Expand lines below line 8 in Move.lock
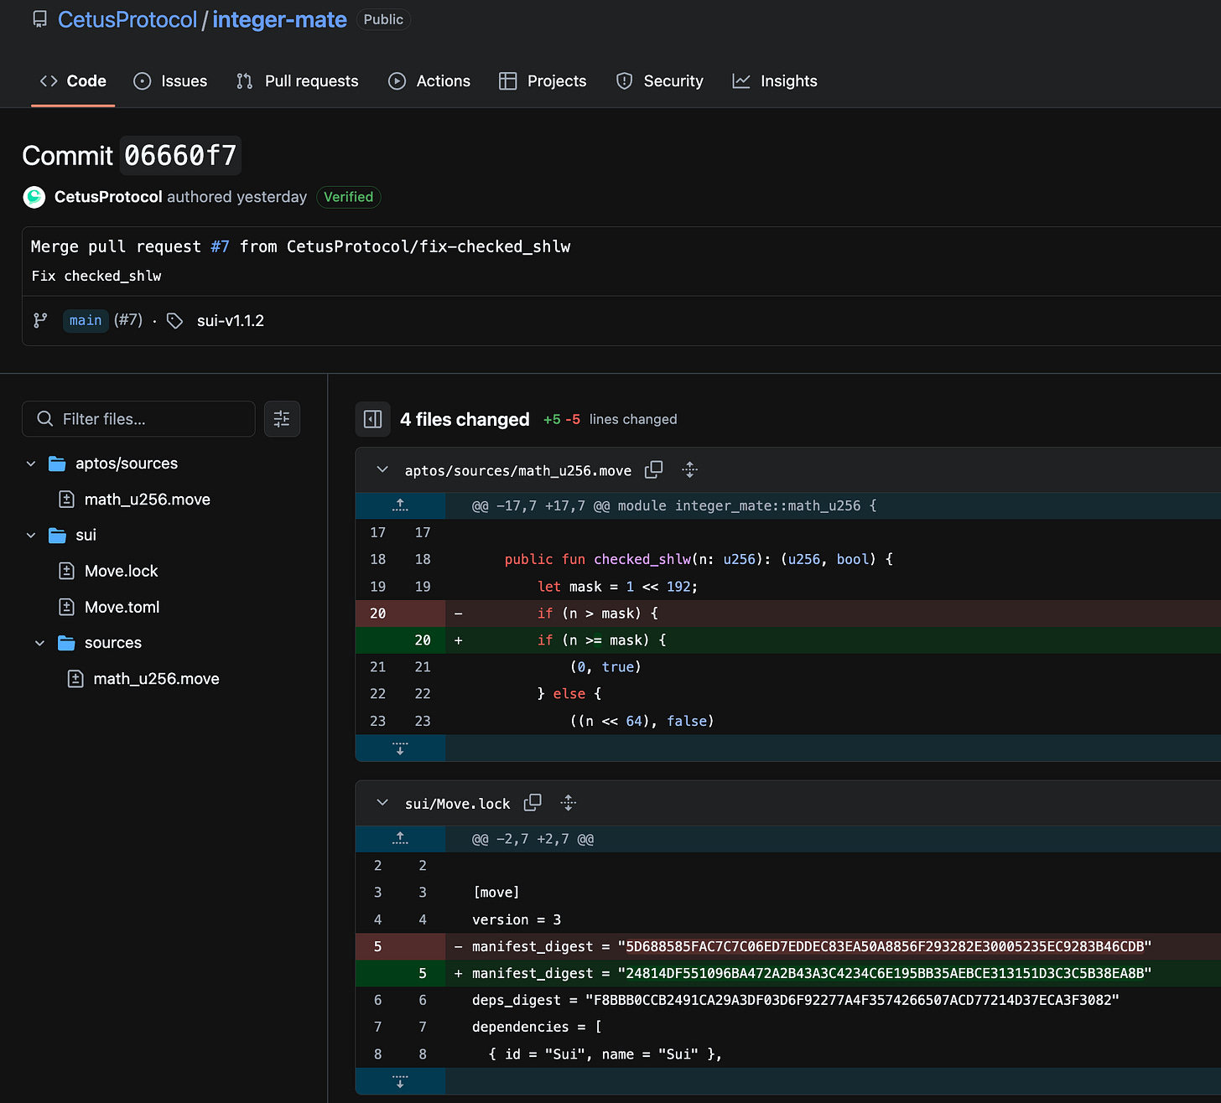This screenshot has width=1221, height=1103. tap(400, 1081)
